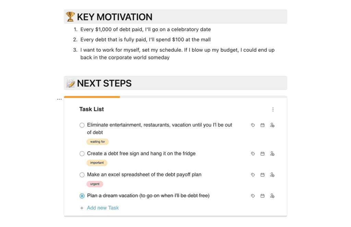351x227 pixels.
Task: Click the orange progress bar atop the card
Action: coord(92,97)
